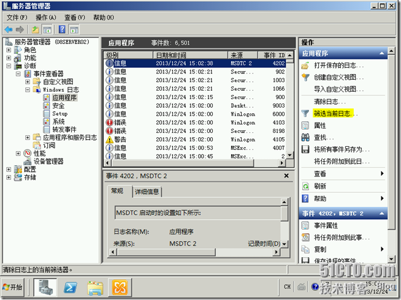Select 安全 log in the tree

[x=58, y=105]
